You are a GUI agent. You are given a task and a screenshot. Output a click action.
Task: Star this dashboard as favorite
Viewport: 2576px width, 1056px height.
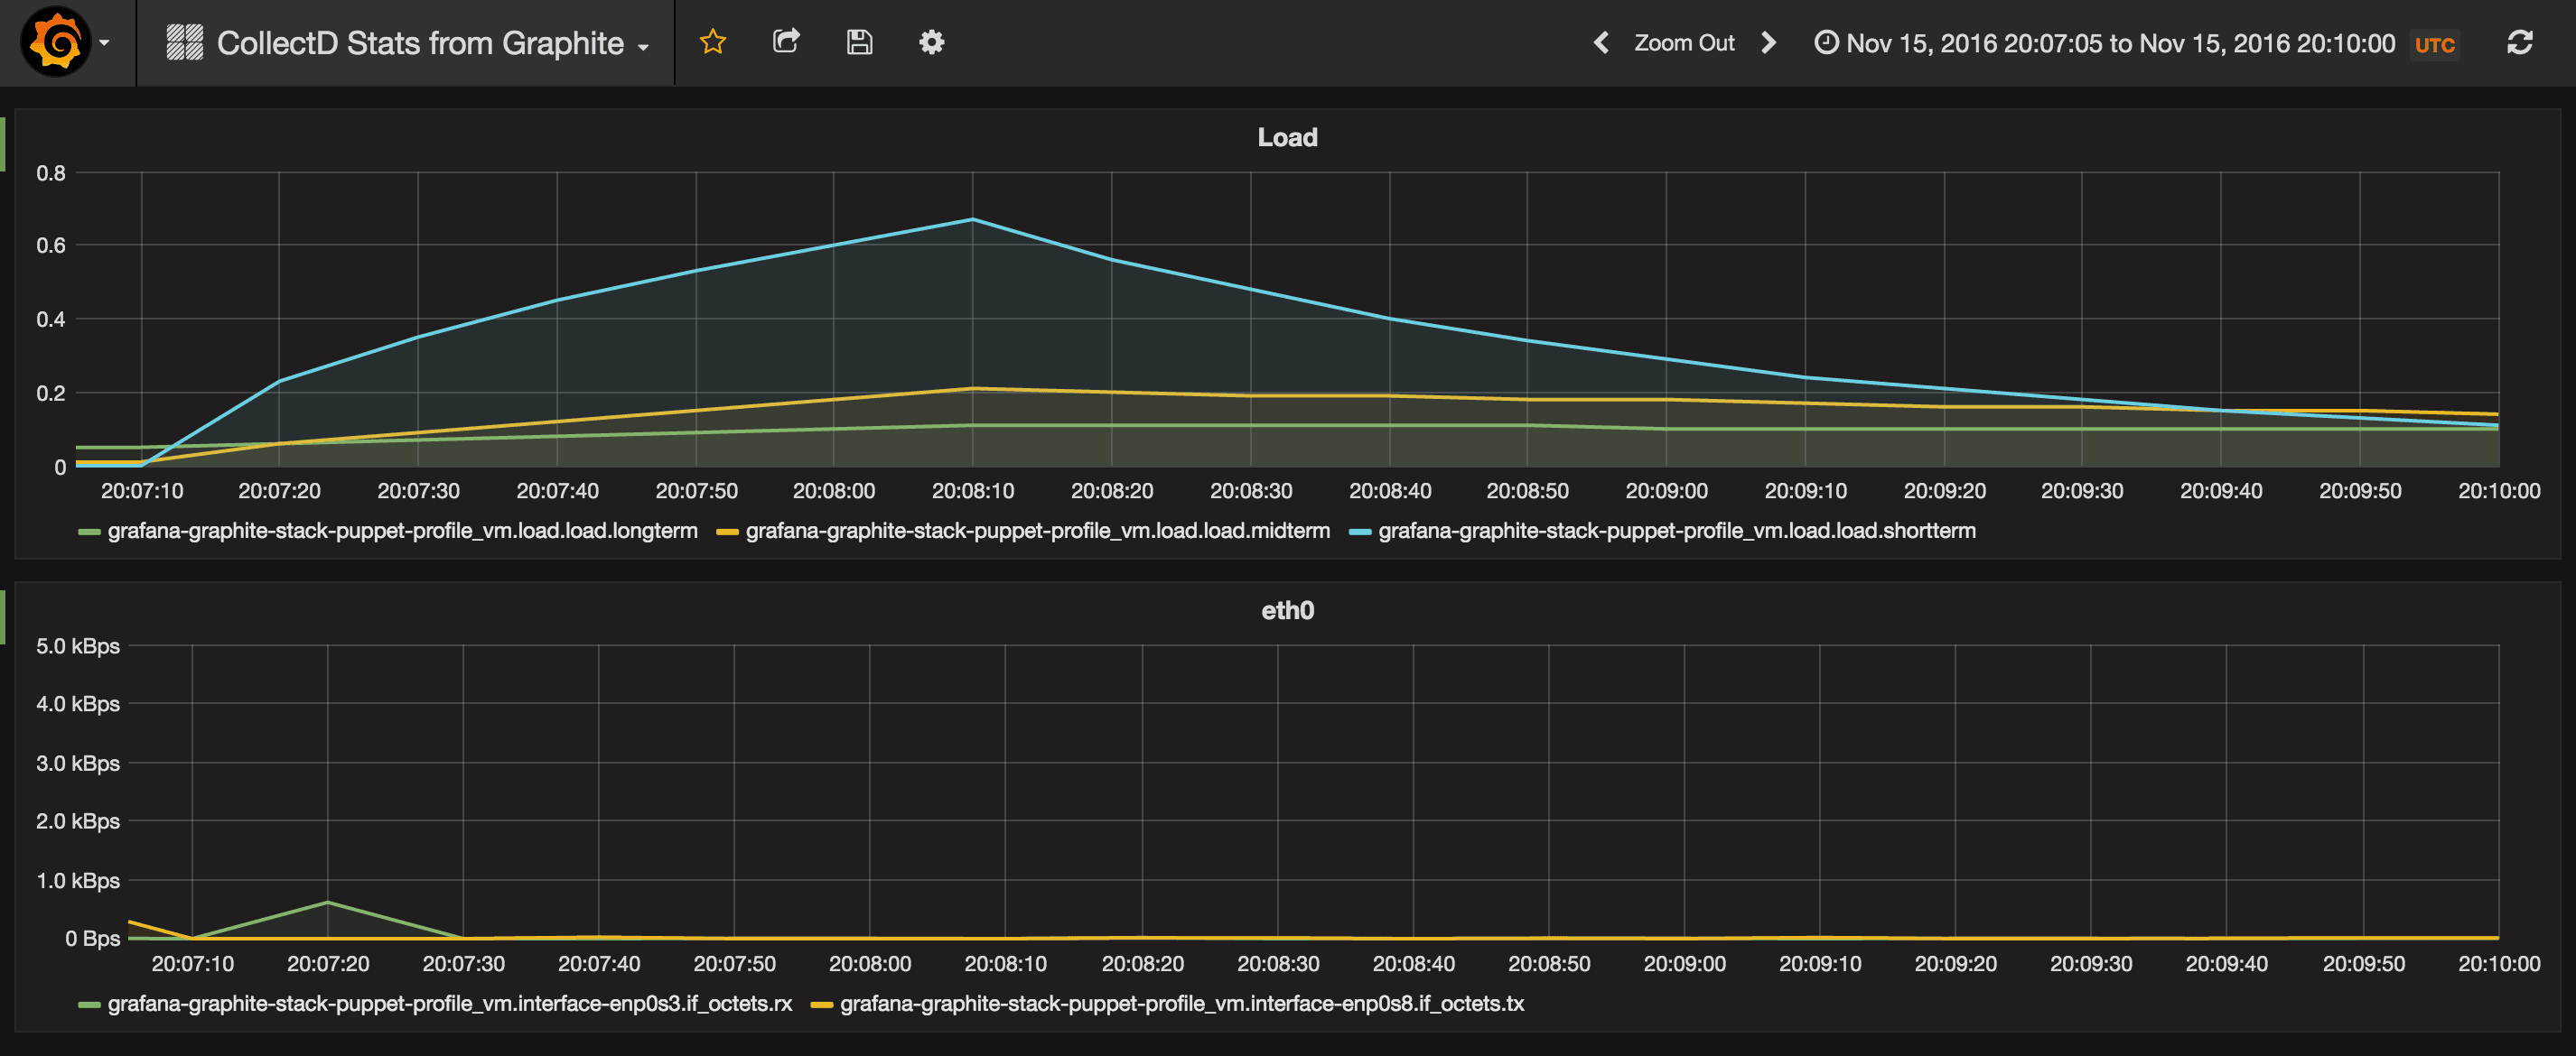pyautogui.click(x=712, y=42)
